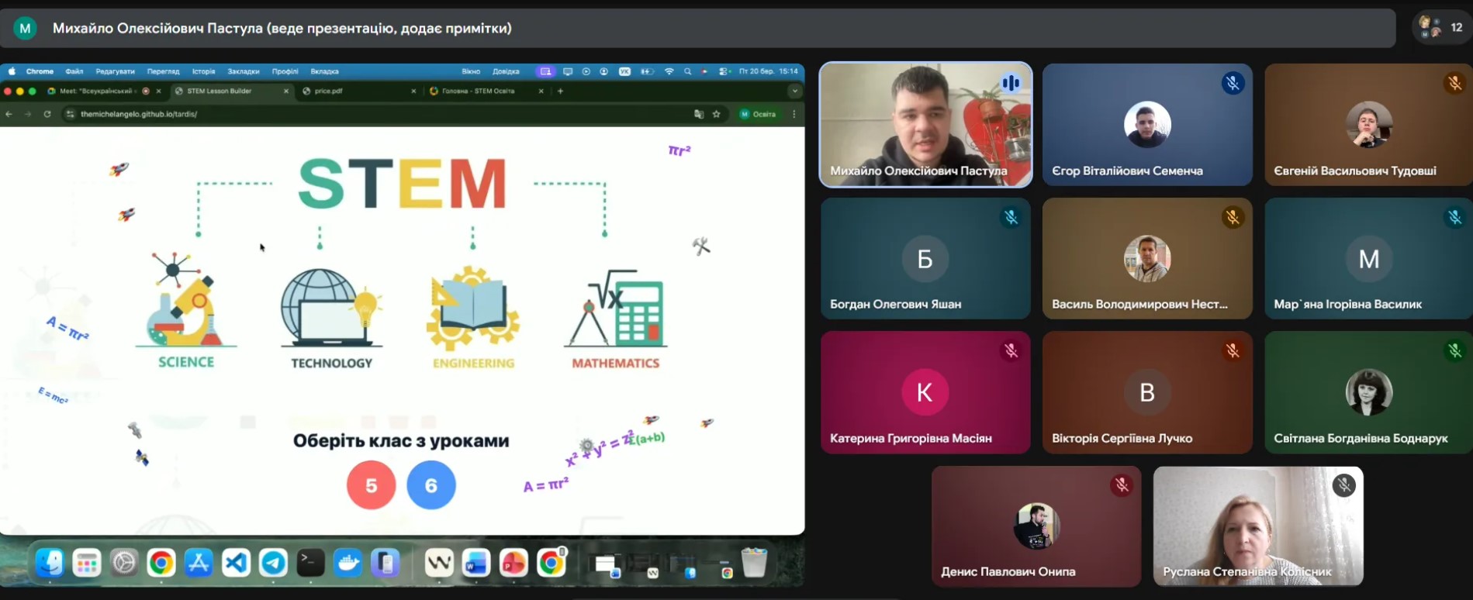Open the Trash in the dock
The image size is (1473, 600).
pyautogui.click(x=754, y=563)
